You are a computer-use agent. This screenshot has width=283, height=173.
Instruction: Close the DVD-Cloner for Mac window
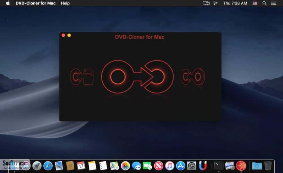pyautogui.click(x=63, y=35)
